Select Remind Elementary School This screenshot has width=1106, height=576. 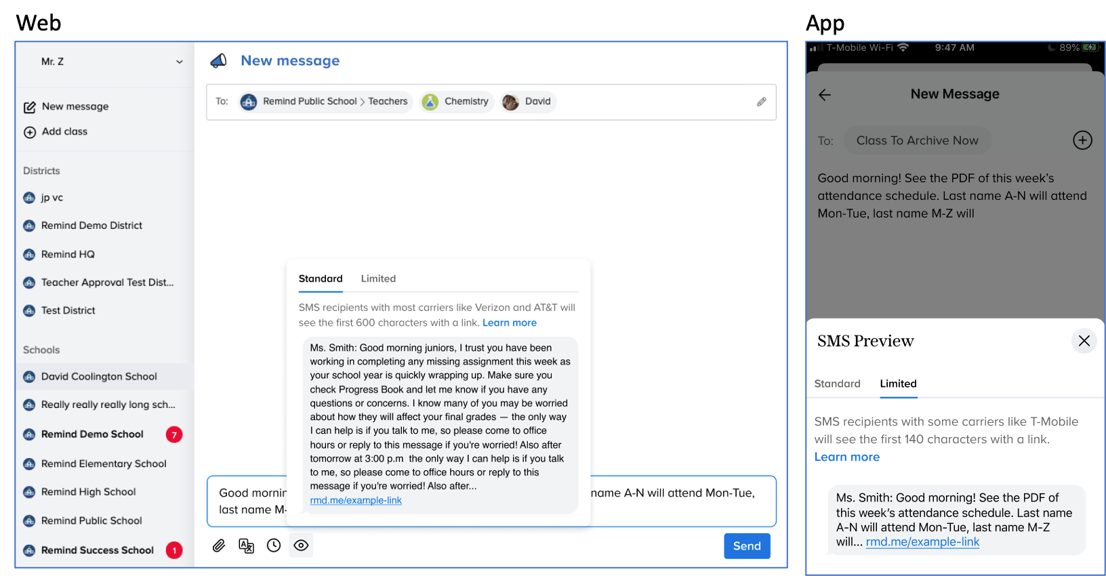[x=105, y=464]
